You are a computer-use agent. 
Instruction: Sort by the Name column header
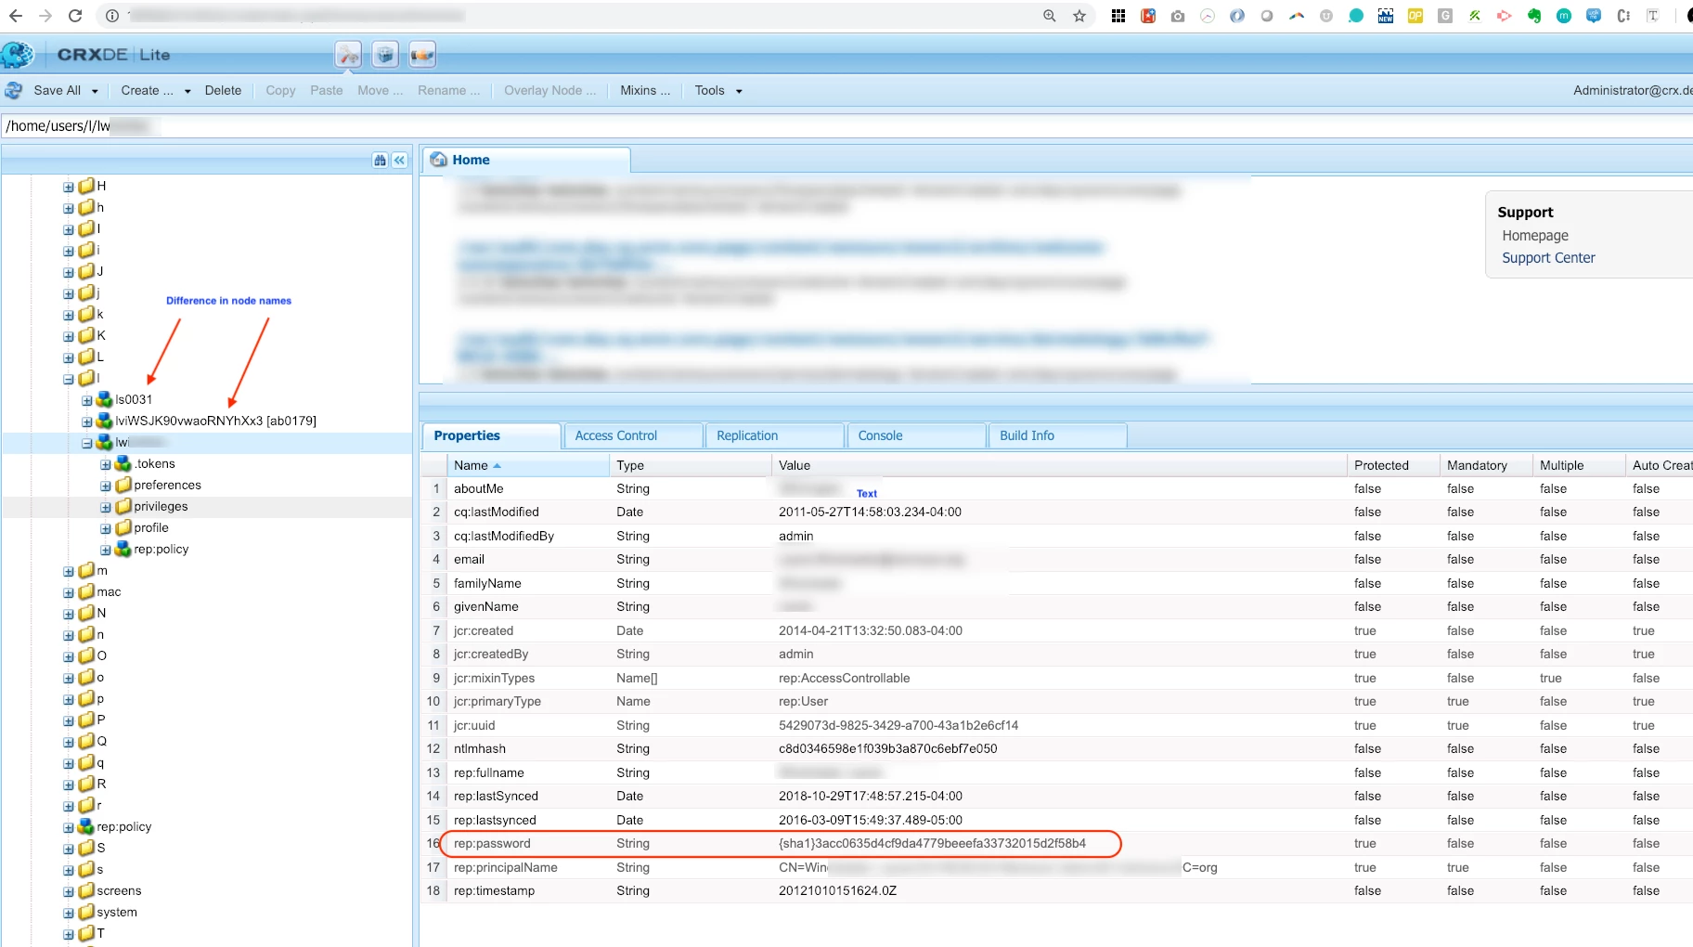click(x=528, y=465)
